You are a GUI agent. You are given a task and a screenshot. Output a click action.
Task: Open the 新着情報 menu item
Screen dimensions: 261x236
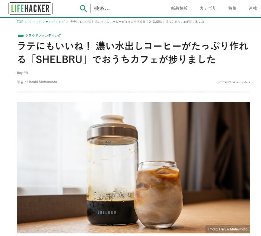click(179, 8)
